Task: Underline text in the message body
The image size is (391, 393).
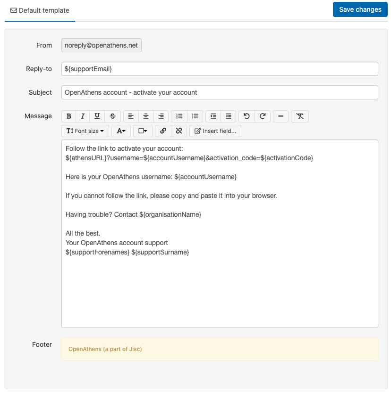Action: [97, 116]
